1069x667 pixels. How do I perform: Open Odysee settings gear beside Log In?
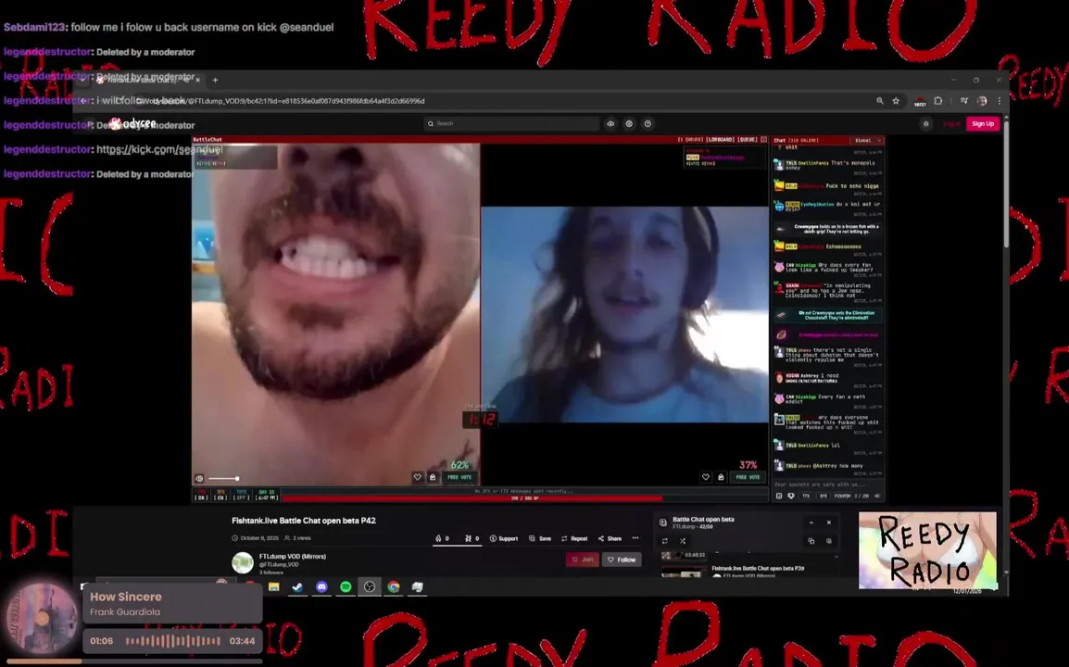[x=925, y=123]
